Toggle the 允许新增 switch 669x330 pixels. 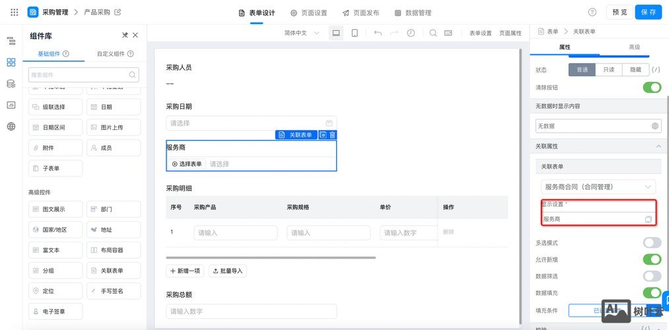point(652,259)
